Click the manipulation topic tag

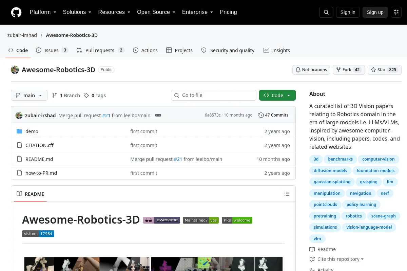click(x=327, y=193)
